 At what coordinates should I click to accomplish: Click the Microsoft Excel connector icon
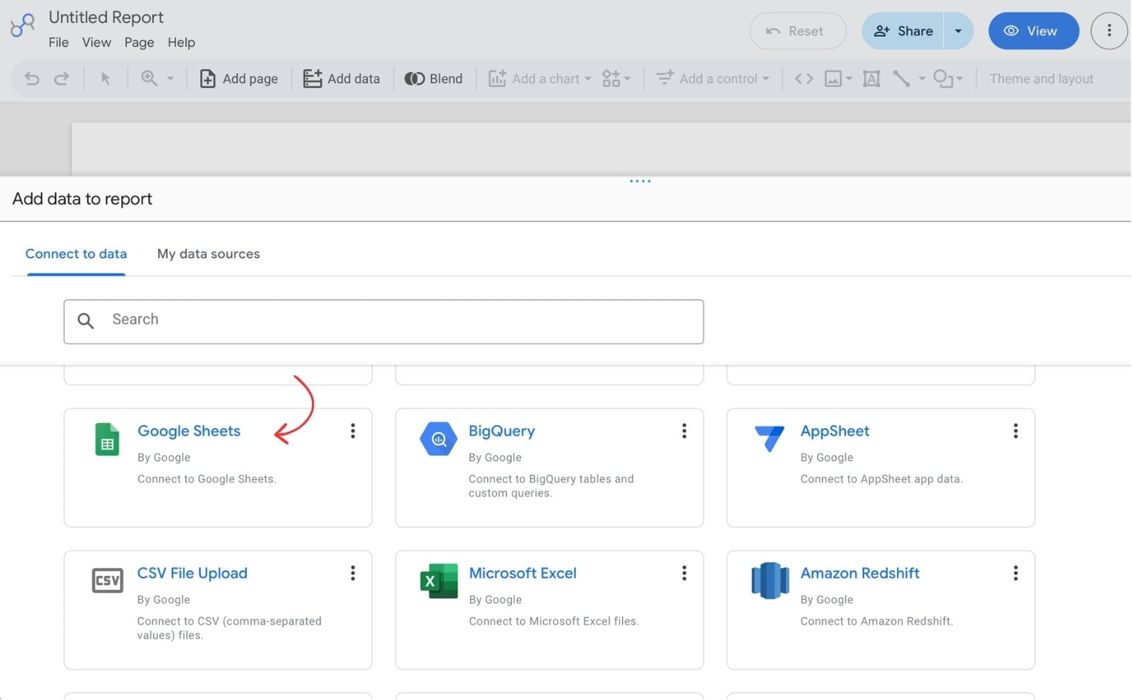(x=438, y=581)
